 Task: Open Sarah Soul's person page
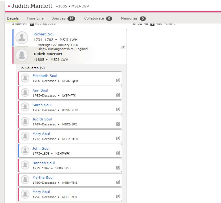coord(42,105)
